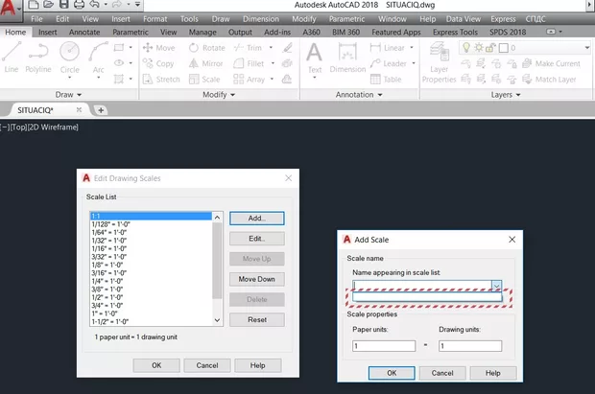Select the Circle tool
The width and height of the screenshot is (595, 394).
click(x=70, y=57)
